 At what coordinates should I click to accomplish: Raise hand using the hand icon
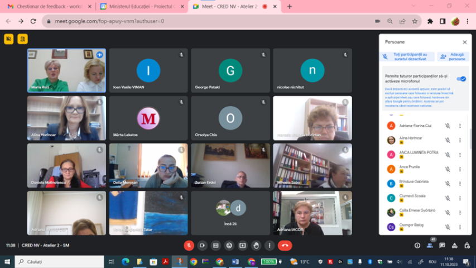(x=256, y=245)
